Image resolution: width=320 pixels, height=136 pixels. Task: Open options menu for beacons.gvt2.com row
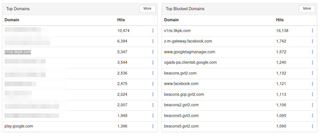pos(312,73)
